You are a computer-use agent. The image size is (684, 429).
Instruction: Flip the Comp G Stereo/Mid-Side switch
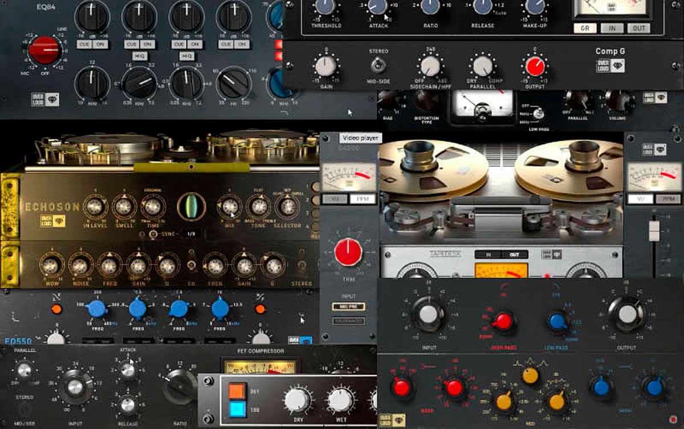pos(377,66)
